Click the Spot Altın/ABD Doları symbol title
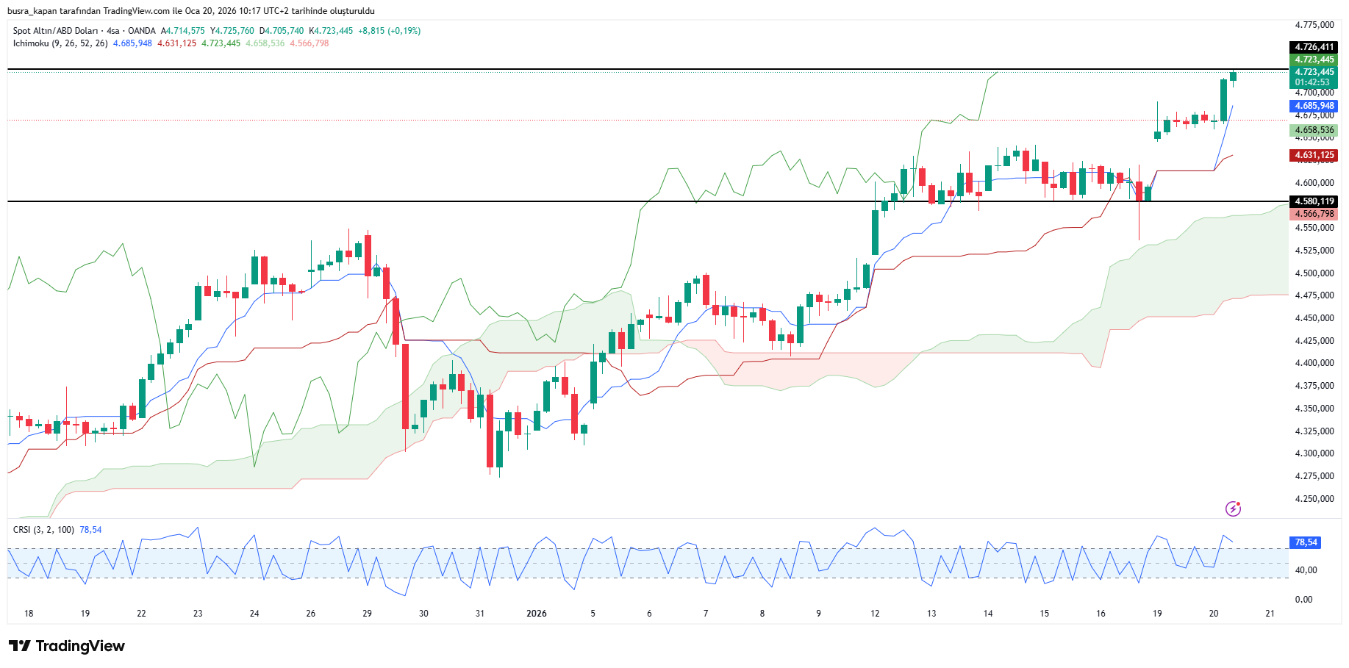The image size is (1349, 668). (x=55, y=31)
